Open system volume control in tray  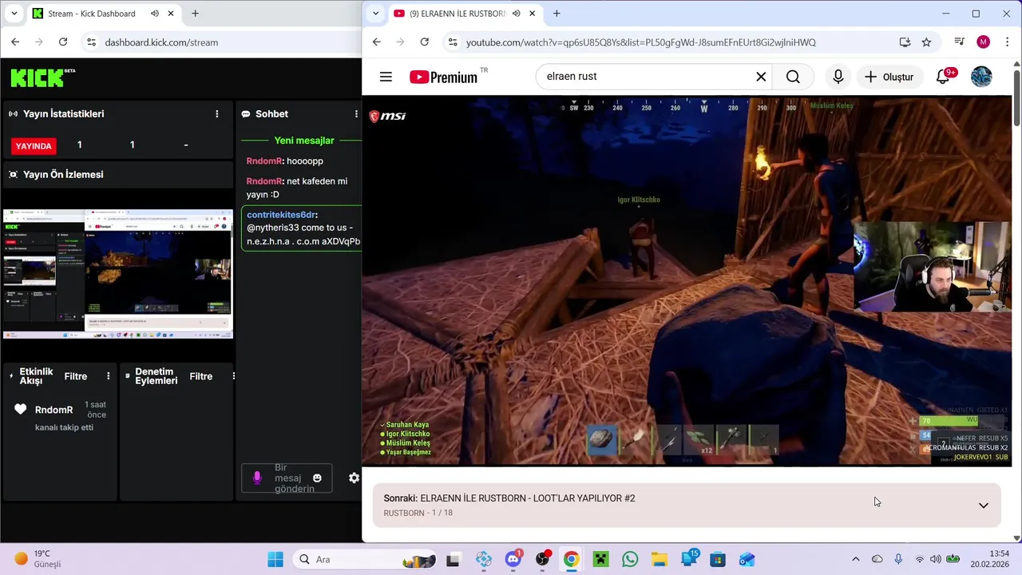click(x=935, y=559)
